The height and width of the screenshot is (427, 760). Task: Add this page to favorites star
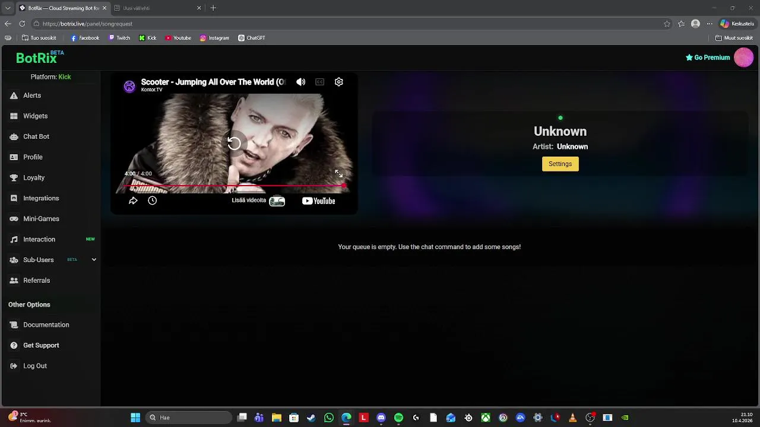(667, 24)
